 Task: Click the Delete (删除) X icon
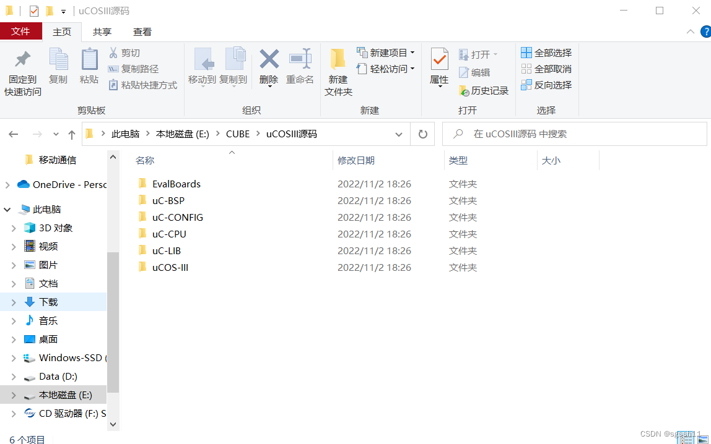click(x=269, y=59)
